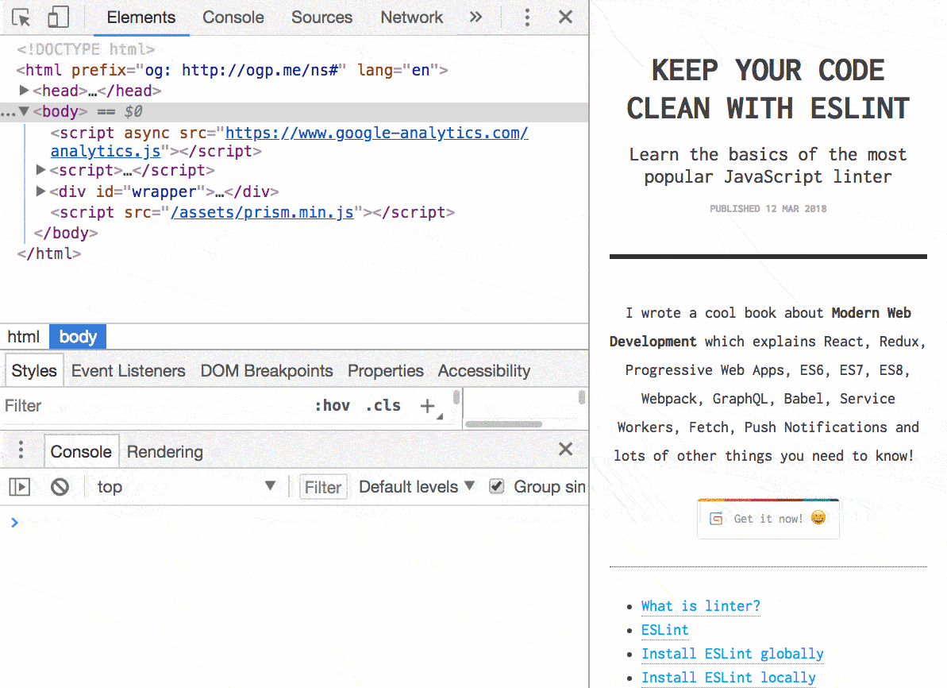Open the console drawer three-dot menu
This screenshot has height=688, width=947.
[x=21, y=450]
